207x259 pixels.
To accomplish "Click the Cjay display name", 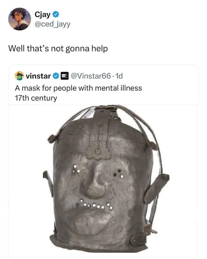I will 42,15.
